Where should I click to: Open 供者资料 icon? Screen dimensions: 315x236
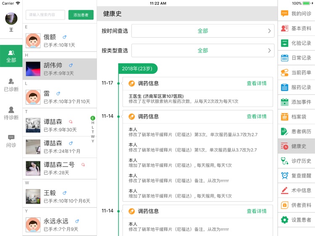coord(284,205)
